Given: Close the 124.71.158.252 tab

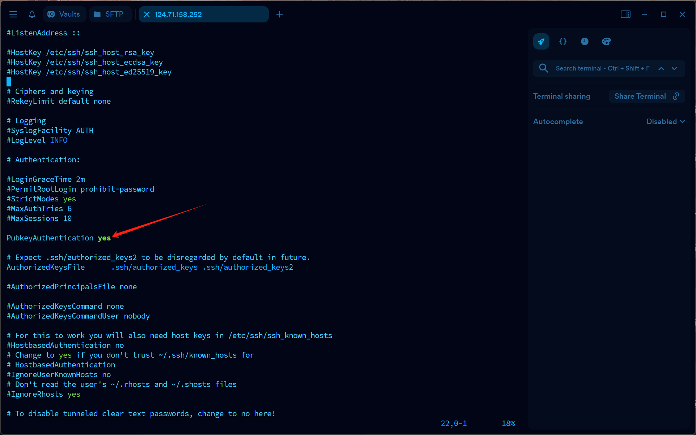Looking at the screenshot, I should tap(147, 14).
